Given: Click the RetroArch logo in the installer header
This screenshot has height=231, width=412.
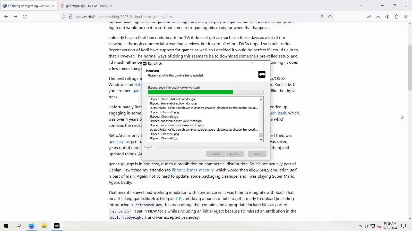Looking at the screenshot, I should [x=262, y=74].
